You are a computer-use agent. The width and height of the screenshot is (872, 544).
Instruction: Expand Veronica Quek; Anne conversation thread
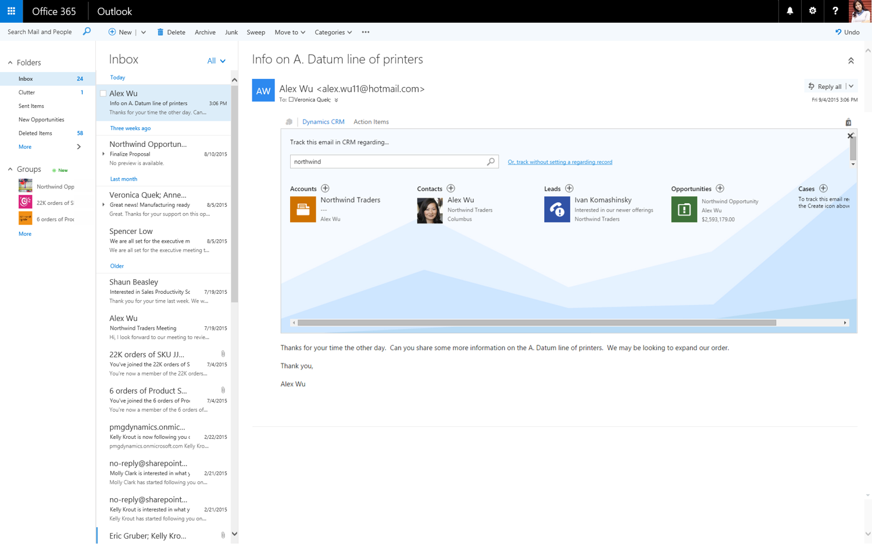[103, 204]
